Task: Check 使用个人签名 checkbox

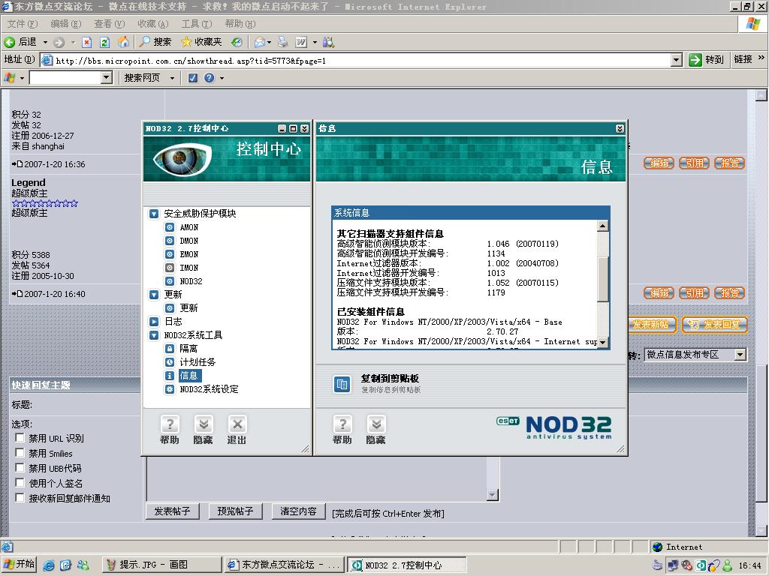Action: (20, 482)
